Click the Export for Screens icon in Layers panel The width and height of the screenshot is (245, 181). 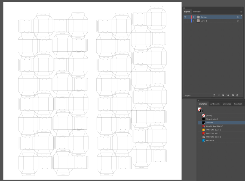click(x=214, y=95)
